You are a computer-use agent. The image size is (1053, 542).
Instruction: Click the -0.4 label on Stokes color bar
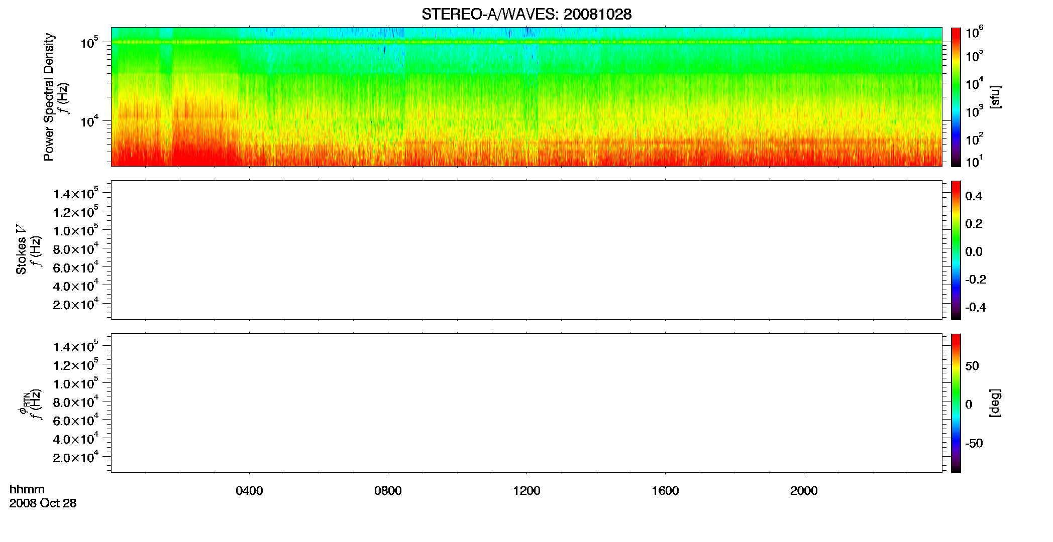pos(976,307)
